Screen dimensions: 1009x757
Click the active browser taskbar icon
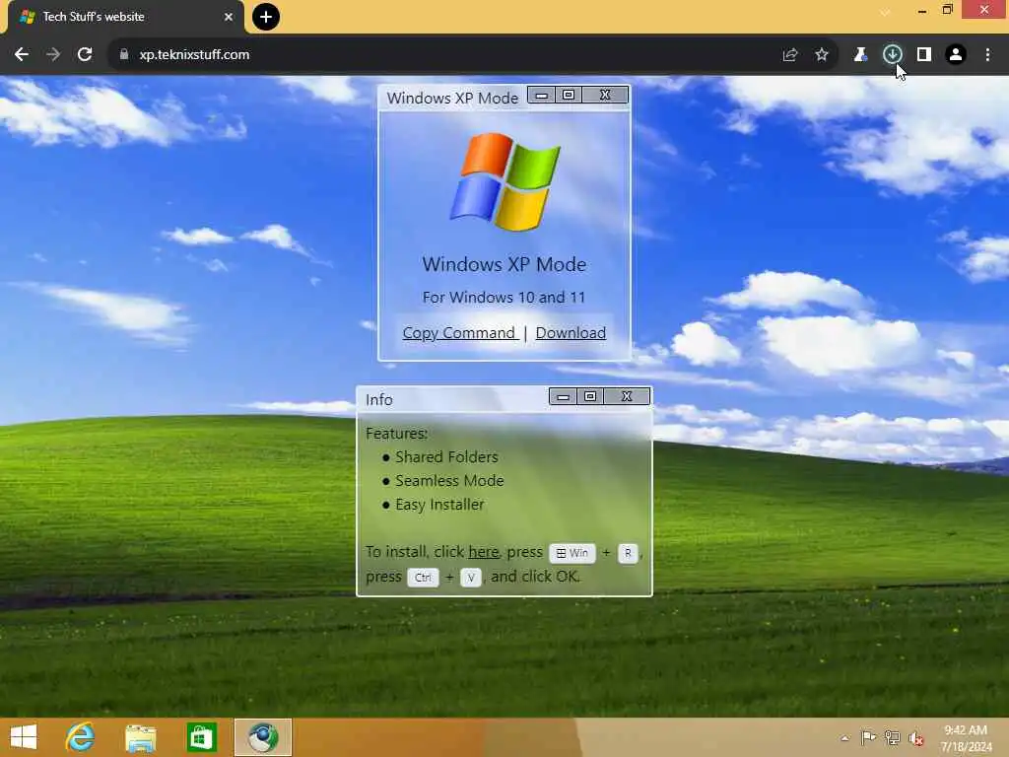click(263, 737)
